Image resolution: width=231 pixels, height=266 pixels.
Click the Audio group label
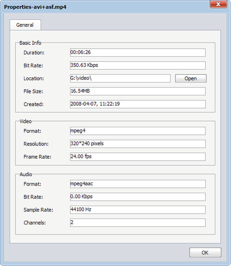click(26, 174)
